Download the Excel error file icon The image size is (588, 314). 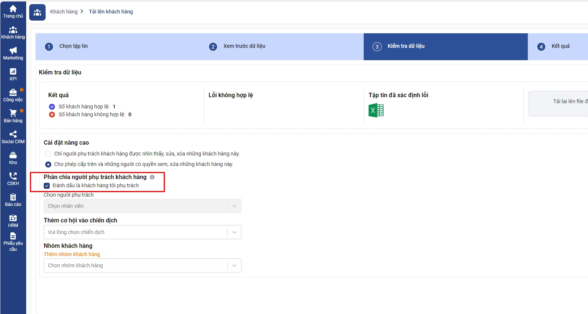376,111
